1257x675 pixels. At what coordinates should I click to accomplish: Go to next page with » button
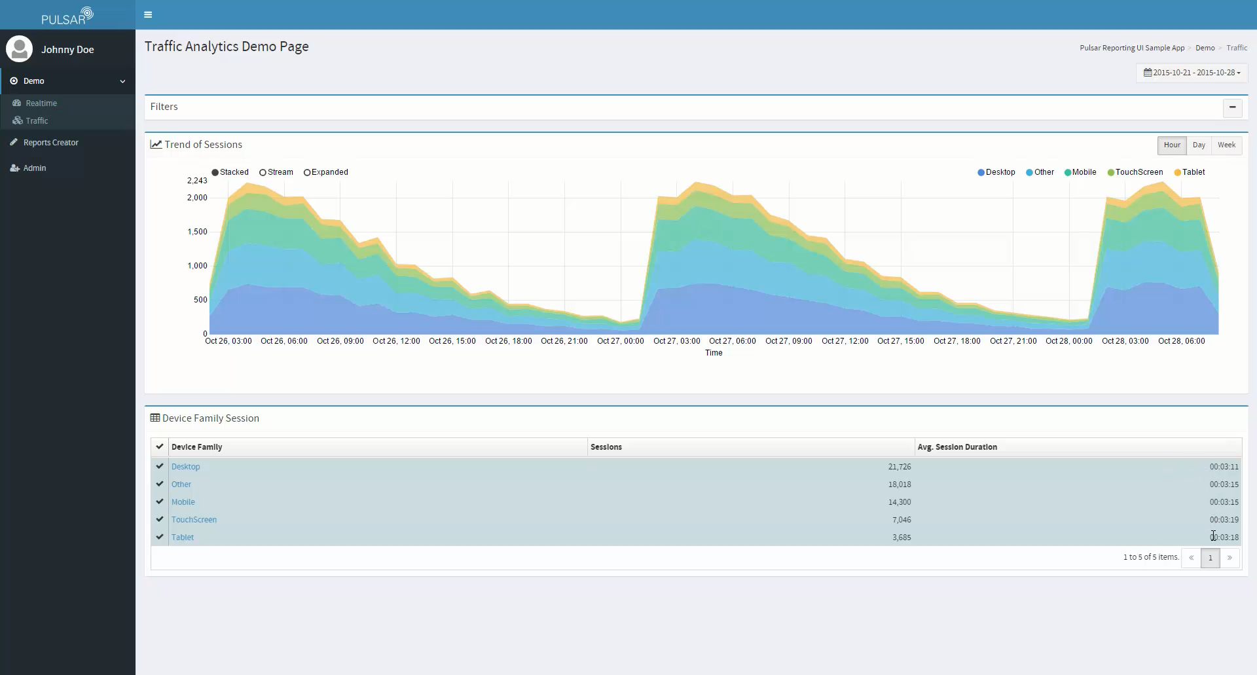click(1230, 558)
